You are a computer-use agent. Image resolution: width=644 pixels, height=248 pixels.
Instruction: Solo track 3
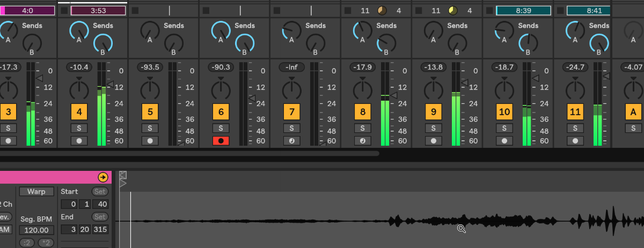point(8,128)
